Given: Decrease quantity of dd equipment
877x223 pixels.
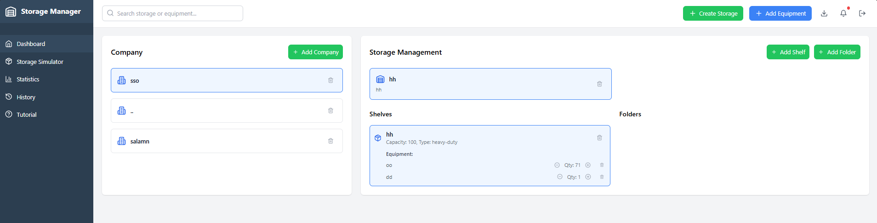Looking at the screenshot, I should click(560, 177).
